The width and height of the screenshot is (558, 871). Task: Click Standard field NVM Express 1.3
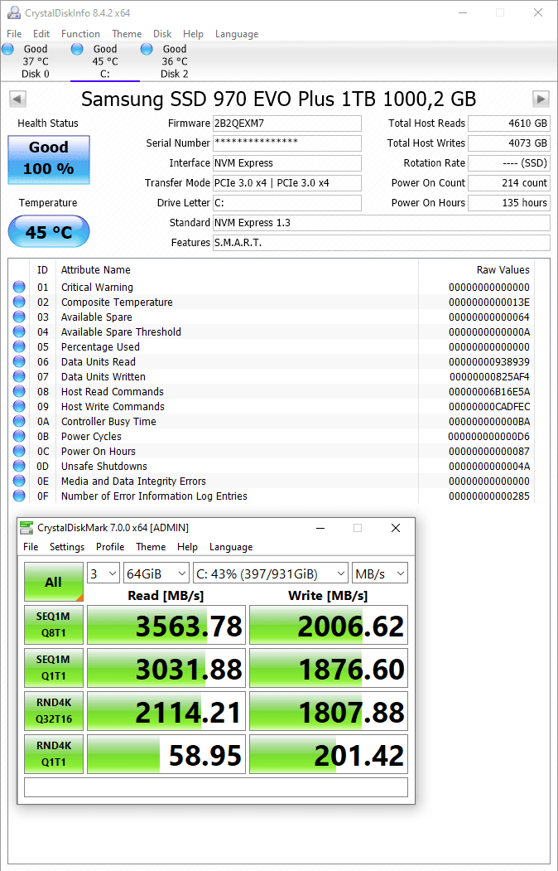(x=382, y=223)
